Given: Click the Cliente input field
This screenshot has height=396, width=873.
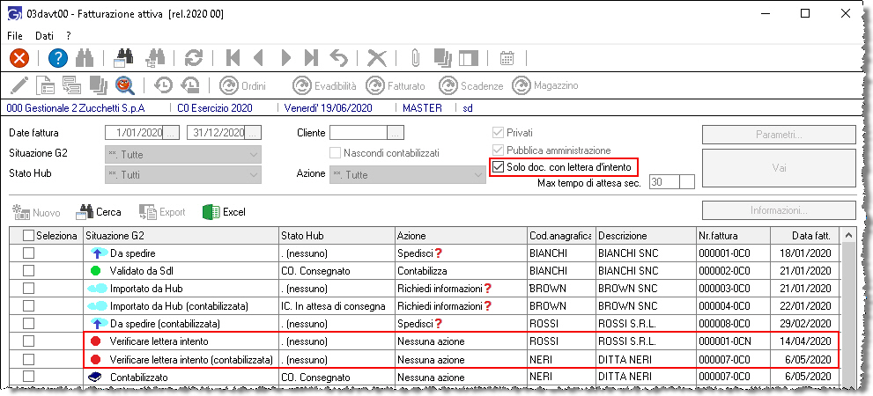Looking at the screenshot, I should [x=359, y=132].
